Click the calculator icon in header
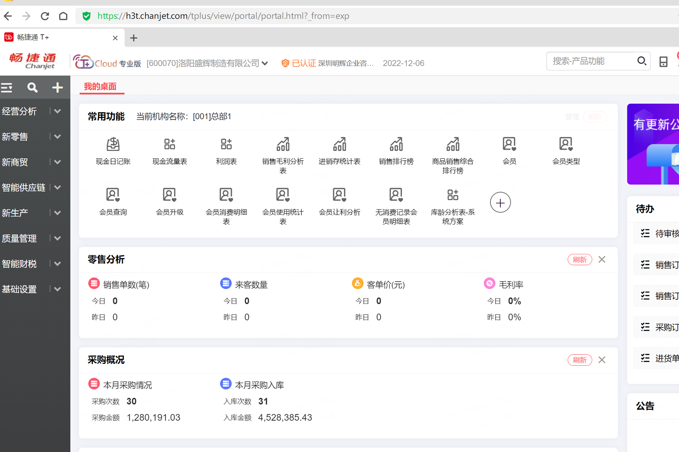This screenshot has height=452, width=679. pos(663,62)
